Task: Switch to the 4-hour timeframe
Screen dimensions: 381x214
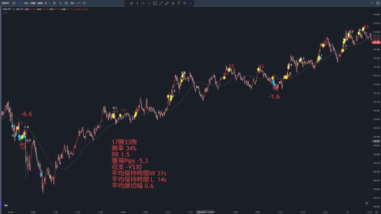Action: pyautogui.click(x=40, y=3)
